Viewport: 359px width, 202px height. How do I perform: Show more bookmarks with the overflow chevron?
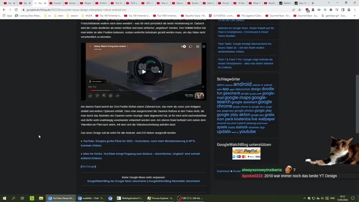point(355,16)
